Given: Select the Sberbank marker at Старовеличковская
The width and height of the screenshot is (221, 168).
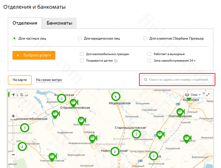Looking at the screenshot, I should click(x=74, y=103).
